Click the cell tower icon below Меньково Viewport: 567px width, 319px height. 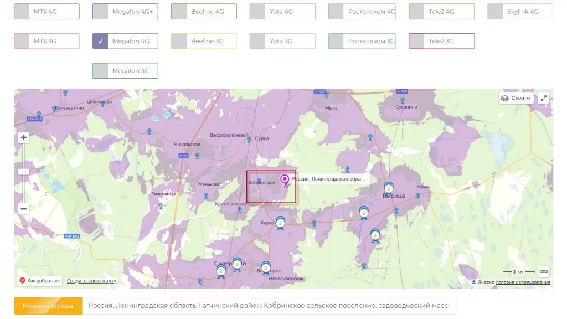pos(206,196)
